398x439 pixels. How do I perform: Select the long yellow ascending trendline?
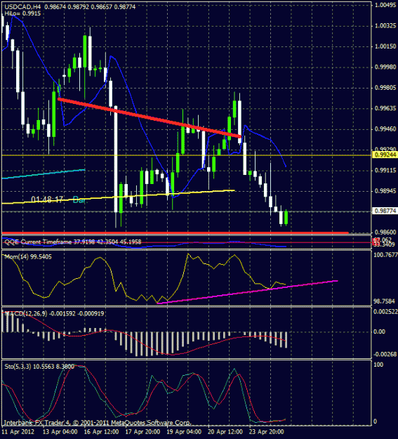118,197
